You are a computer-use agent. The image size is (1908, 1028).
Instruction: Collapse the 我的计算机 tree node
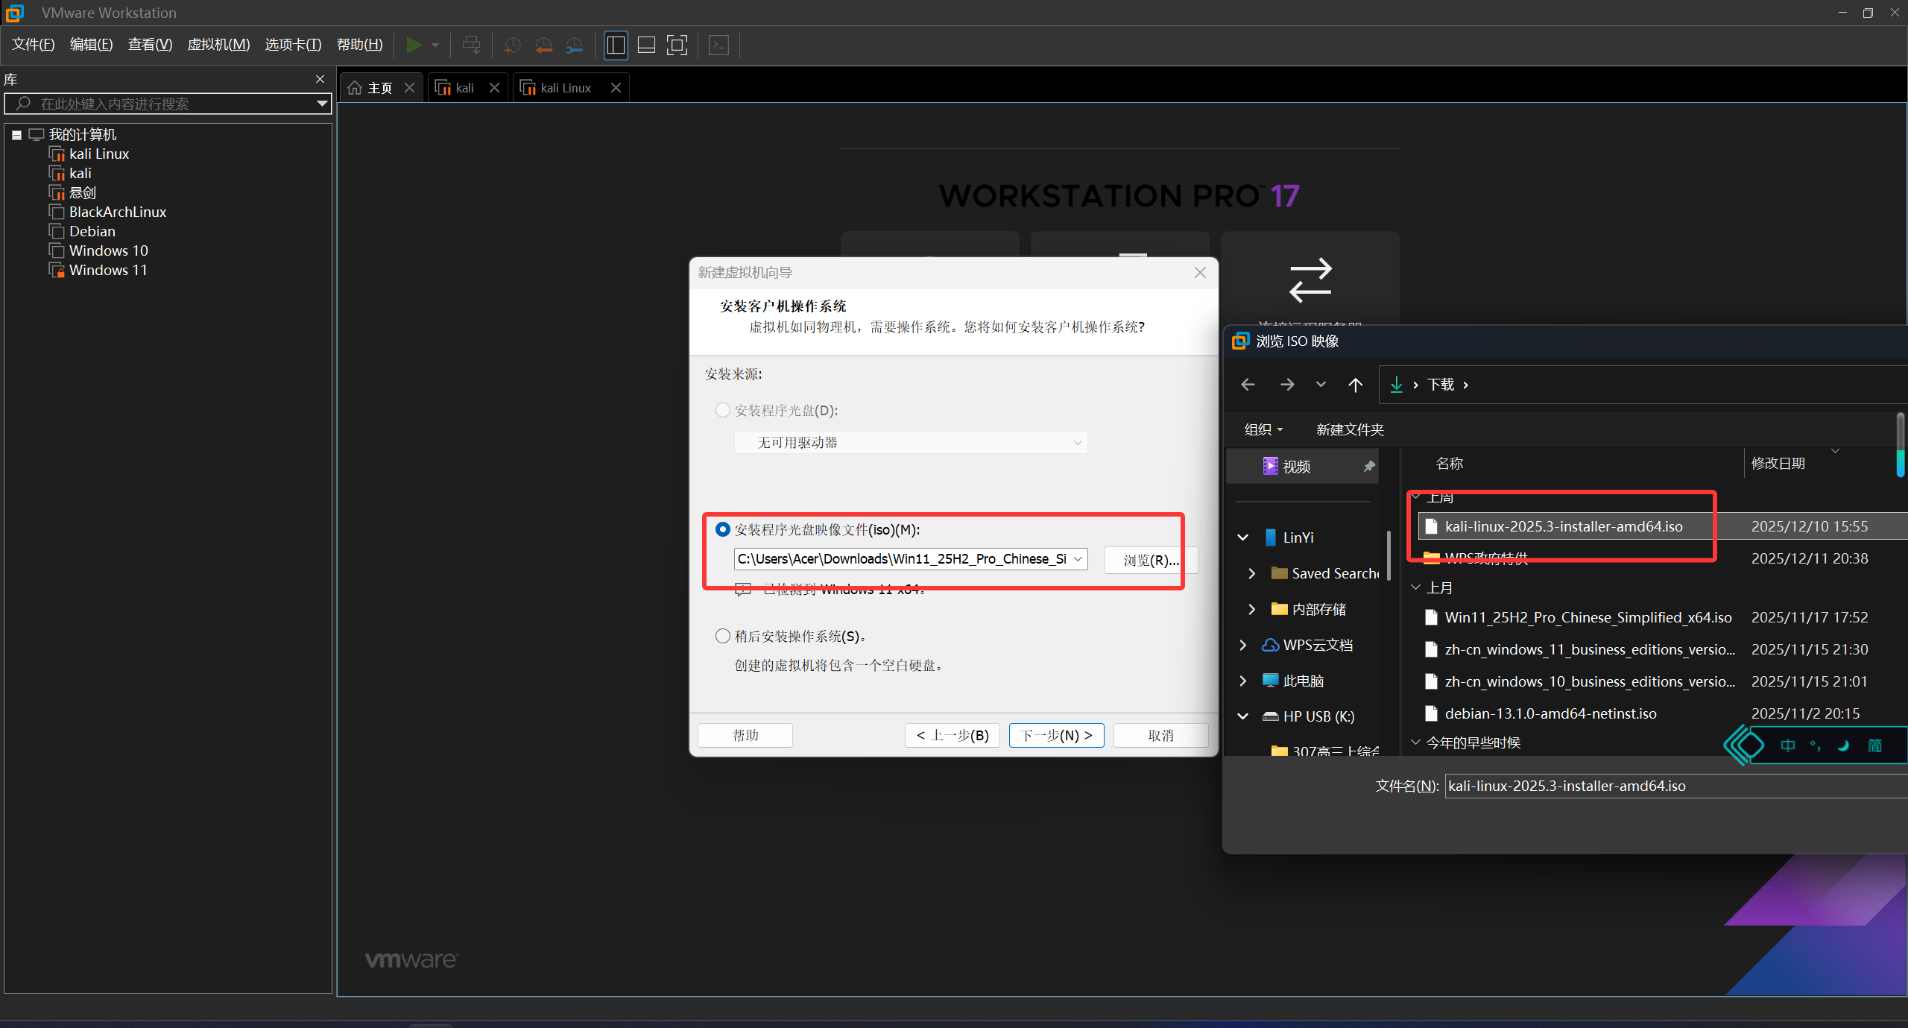(16, 135)
